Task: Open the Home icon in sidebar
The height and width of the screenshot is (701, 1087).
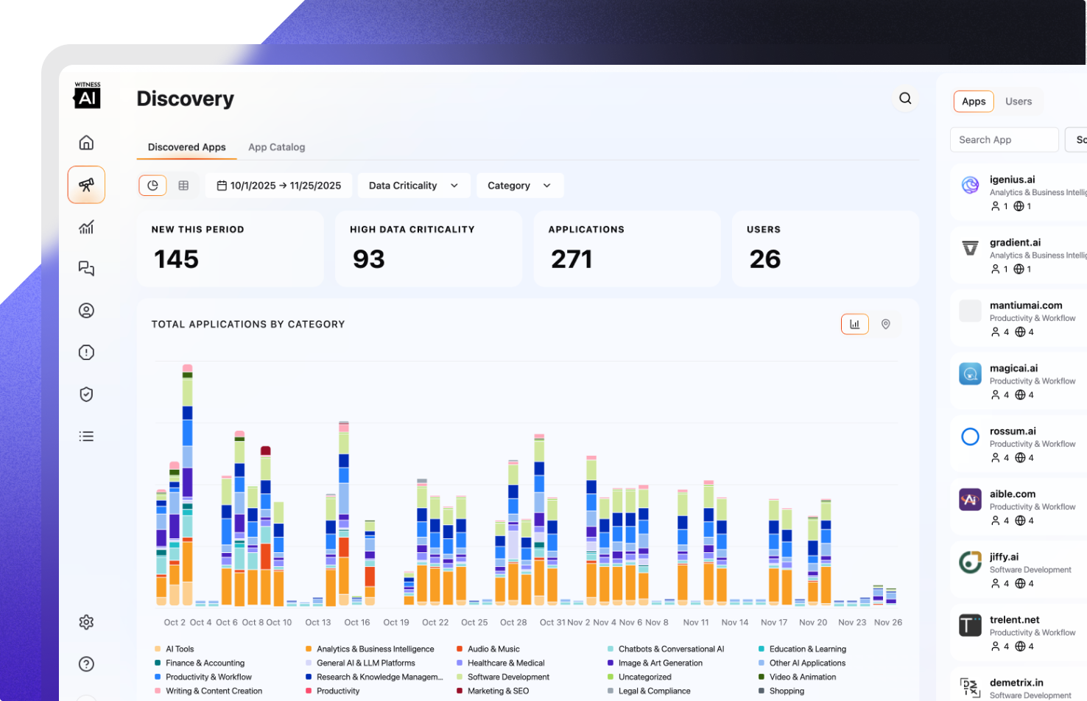Action: (x=86, y=142)
